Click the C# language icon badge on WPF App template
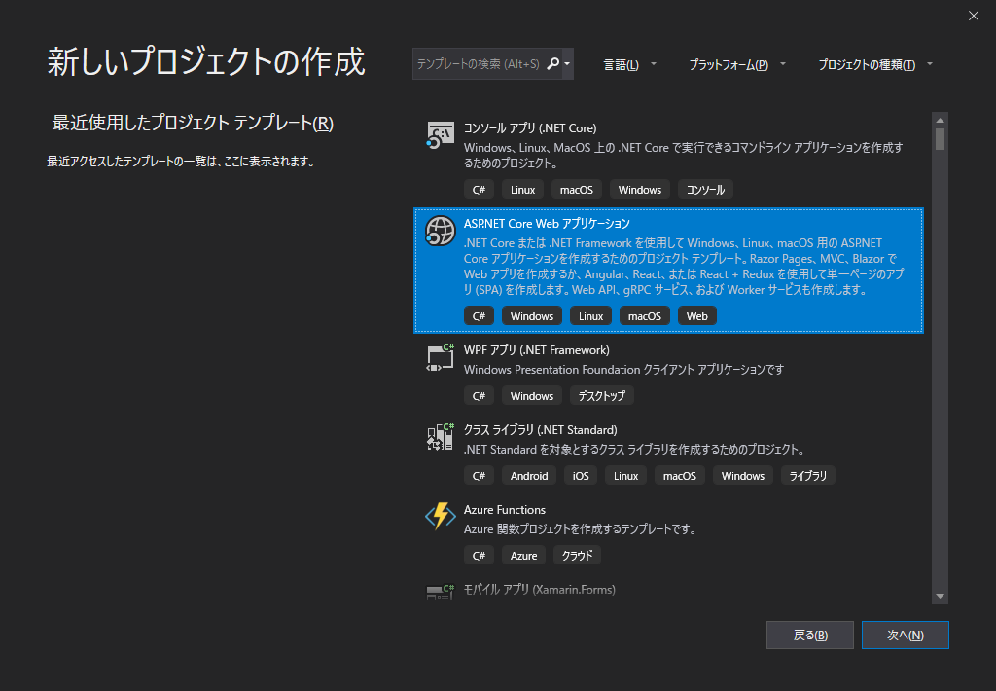The height and width of the screenshot is (691, 996). coord(479,395)
